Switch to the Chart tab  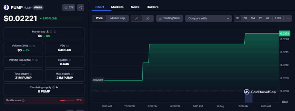pyautogui.click(x=100, y=7)
